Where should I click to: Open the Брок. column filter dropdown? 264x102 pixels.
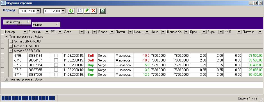click(204, 32)
